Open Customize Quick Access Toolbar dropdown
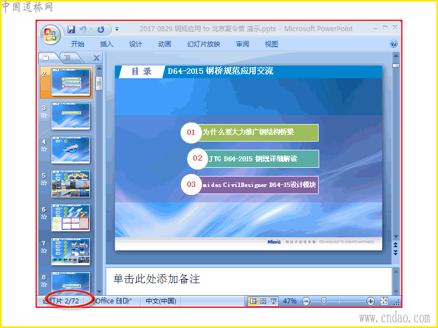The image size is (438, 328). pyautogui.click(x=117, y=29)
